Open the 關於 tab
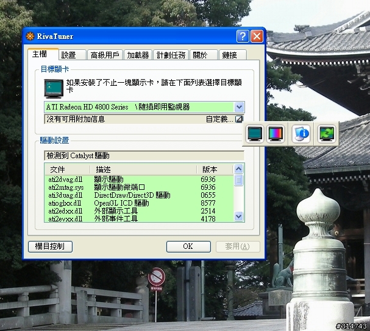 (x=204, y=55)
